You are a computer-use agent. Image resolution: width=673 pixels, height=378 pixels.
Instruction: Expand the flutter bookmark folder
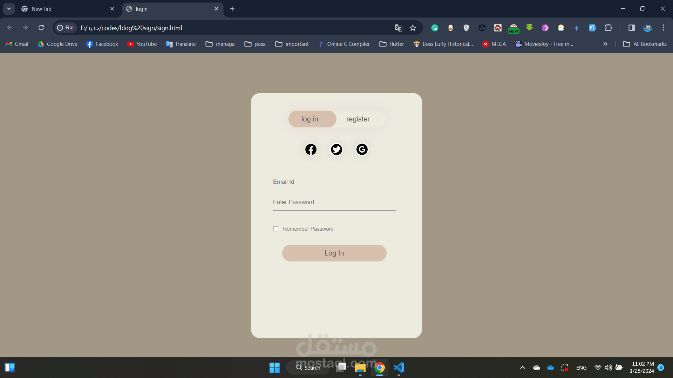coord(392,44)
